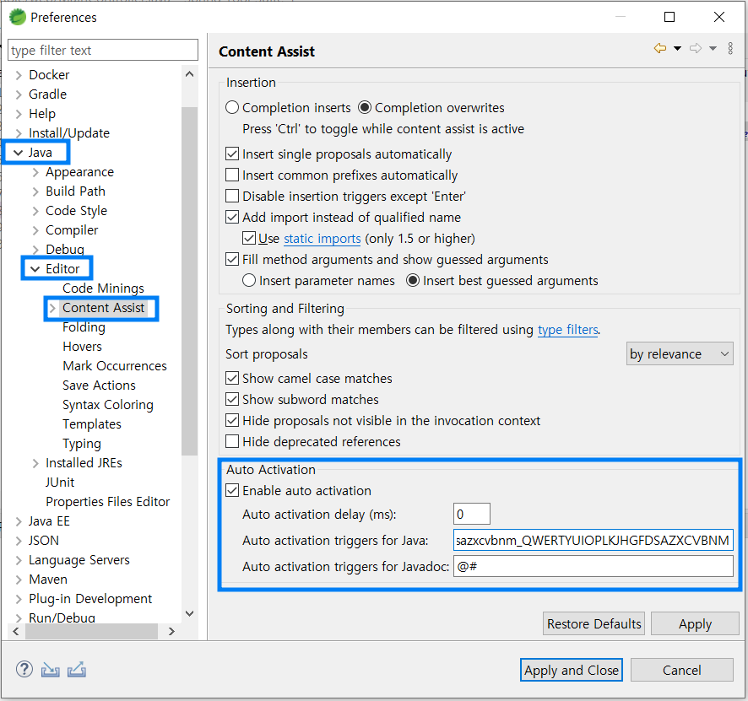Viewport: 748px width, 701px height.
Task: Select the Completion inserts radio button
Action: point(232,107)
